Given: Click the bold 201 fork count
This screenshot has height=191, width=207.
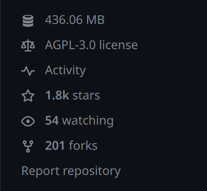Looking at the screenshot, I should (55, 146).
